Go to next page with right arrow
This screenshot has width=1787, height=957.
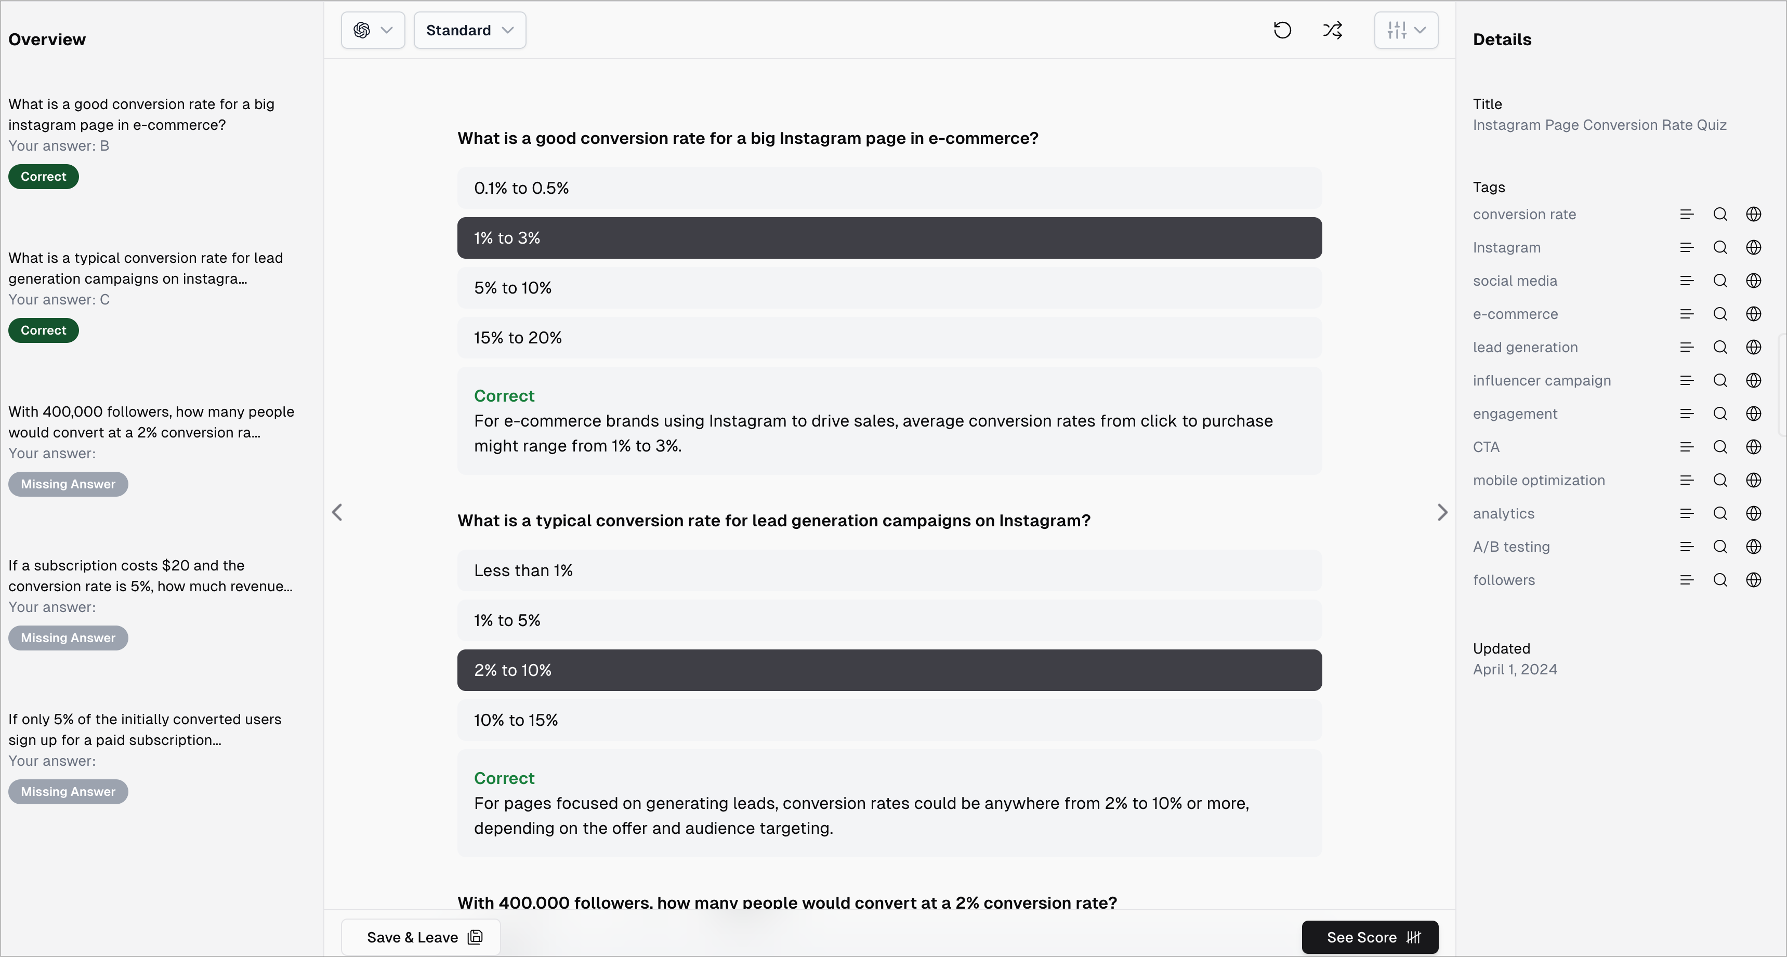pos(1442,512)
